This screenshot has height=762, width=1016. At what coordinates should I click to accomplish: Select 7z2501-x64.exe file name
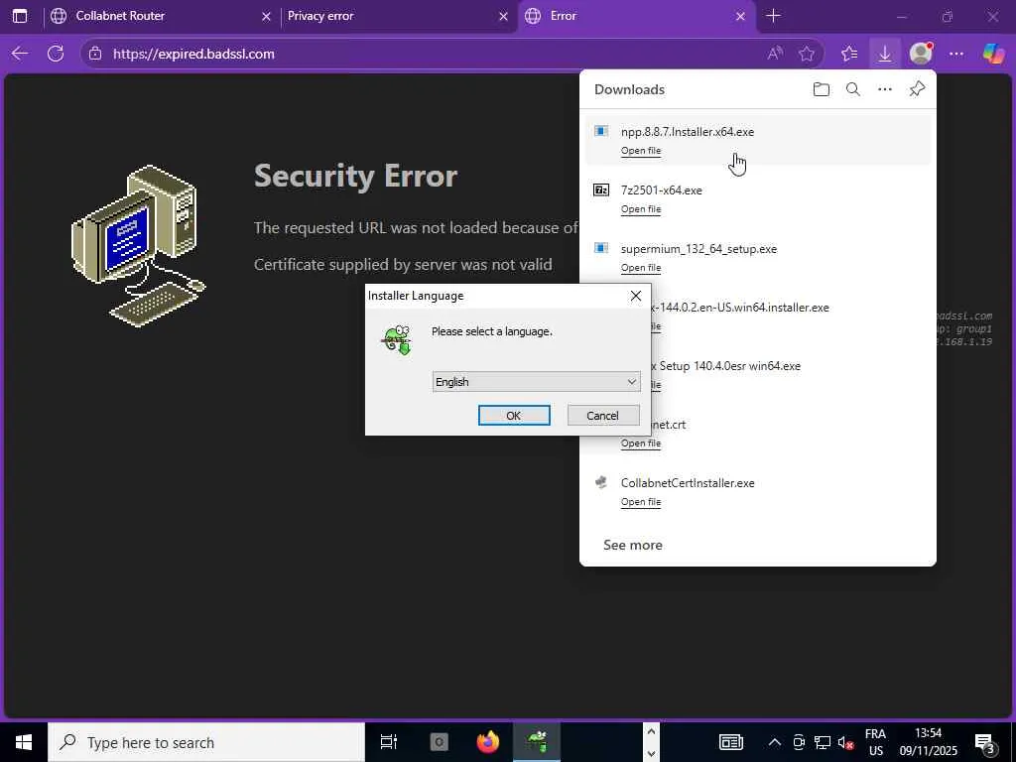[662, 190]
